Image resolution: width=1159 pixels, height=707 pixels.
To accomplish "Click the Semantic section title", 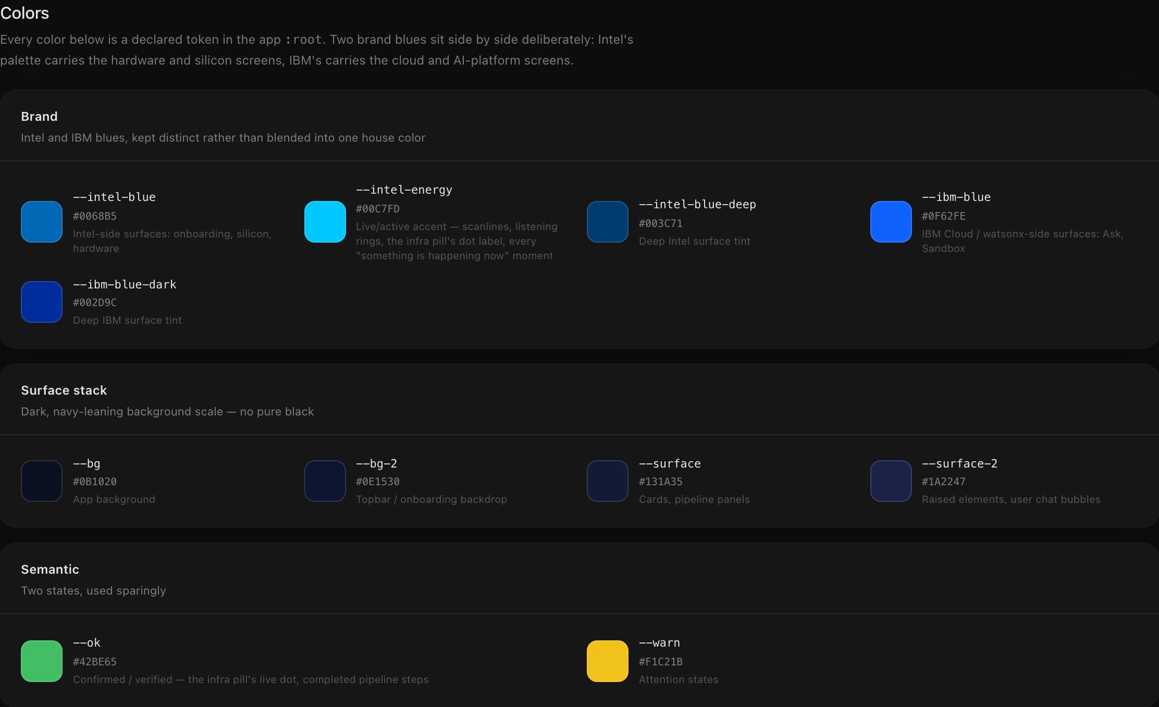I will point(50,569).
